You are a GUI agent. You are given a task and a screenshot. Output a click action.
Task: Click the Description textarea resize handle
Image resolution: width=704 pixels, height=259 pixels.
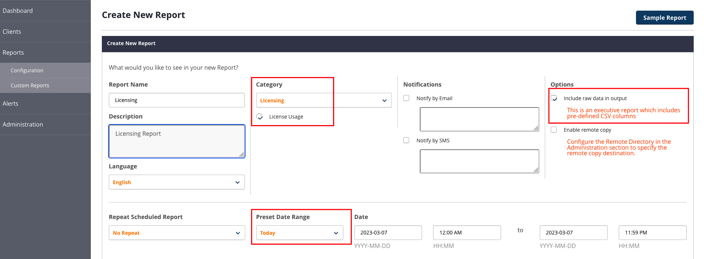[x=242, y=154]
